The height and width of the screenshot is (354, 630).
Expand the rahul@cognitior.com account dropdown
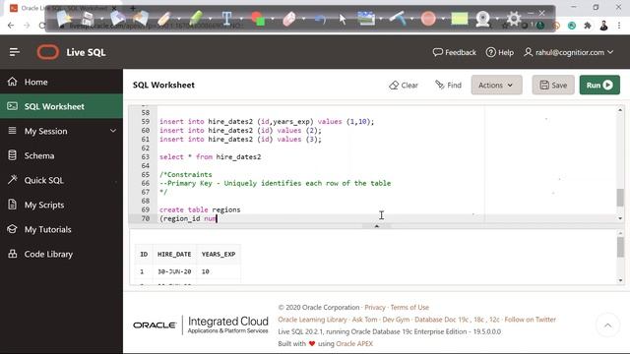(569, 52)
